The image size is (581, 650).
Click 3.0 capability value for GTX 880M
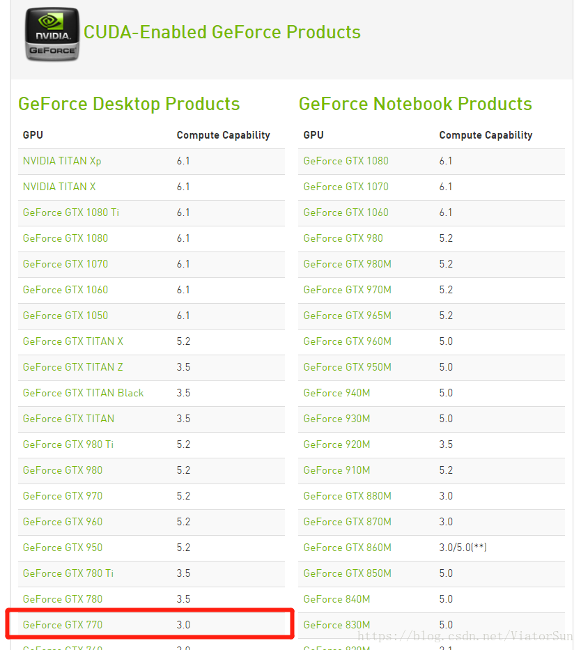[446, 495]
